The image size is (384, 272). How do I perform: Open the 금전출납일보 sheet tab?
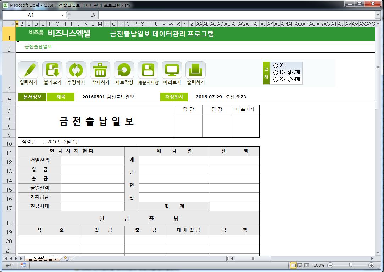[43, 258]
